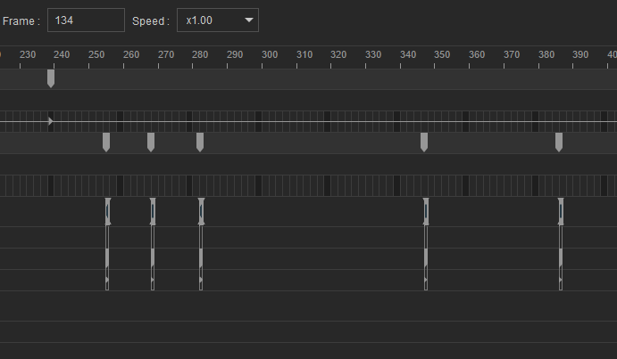Click ruler label 350

pos(442,54)
